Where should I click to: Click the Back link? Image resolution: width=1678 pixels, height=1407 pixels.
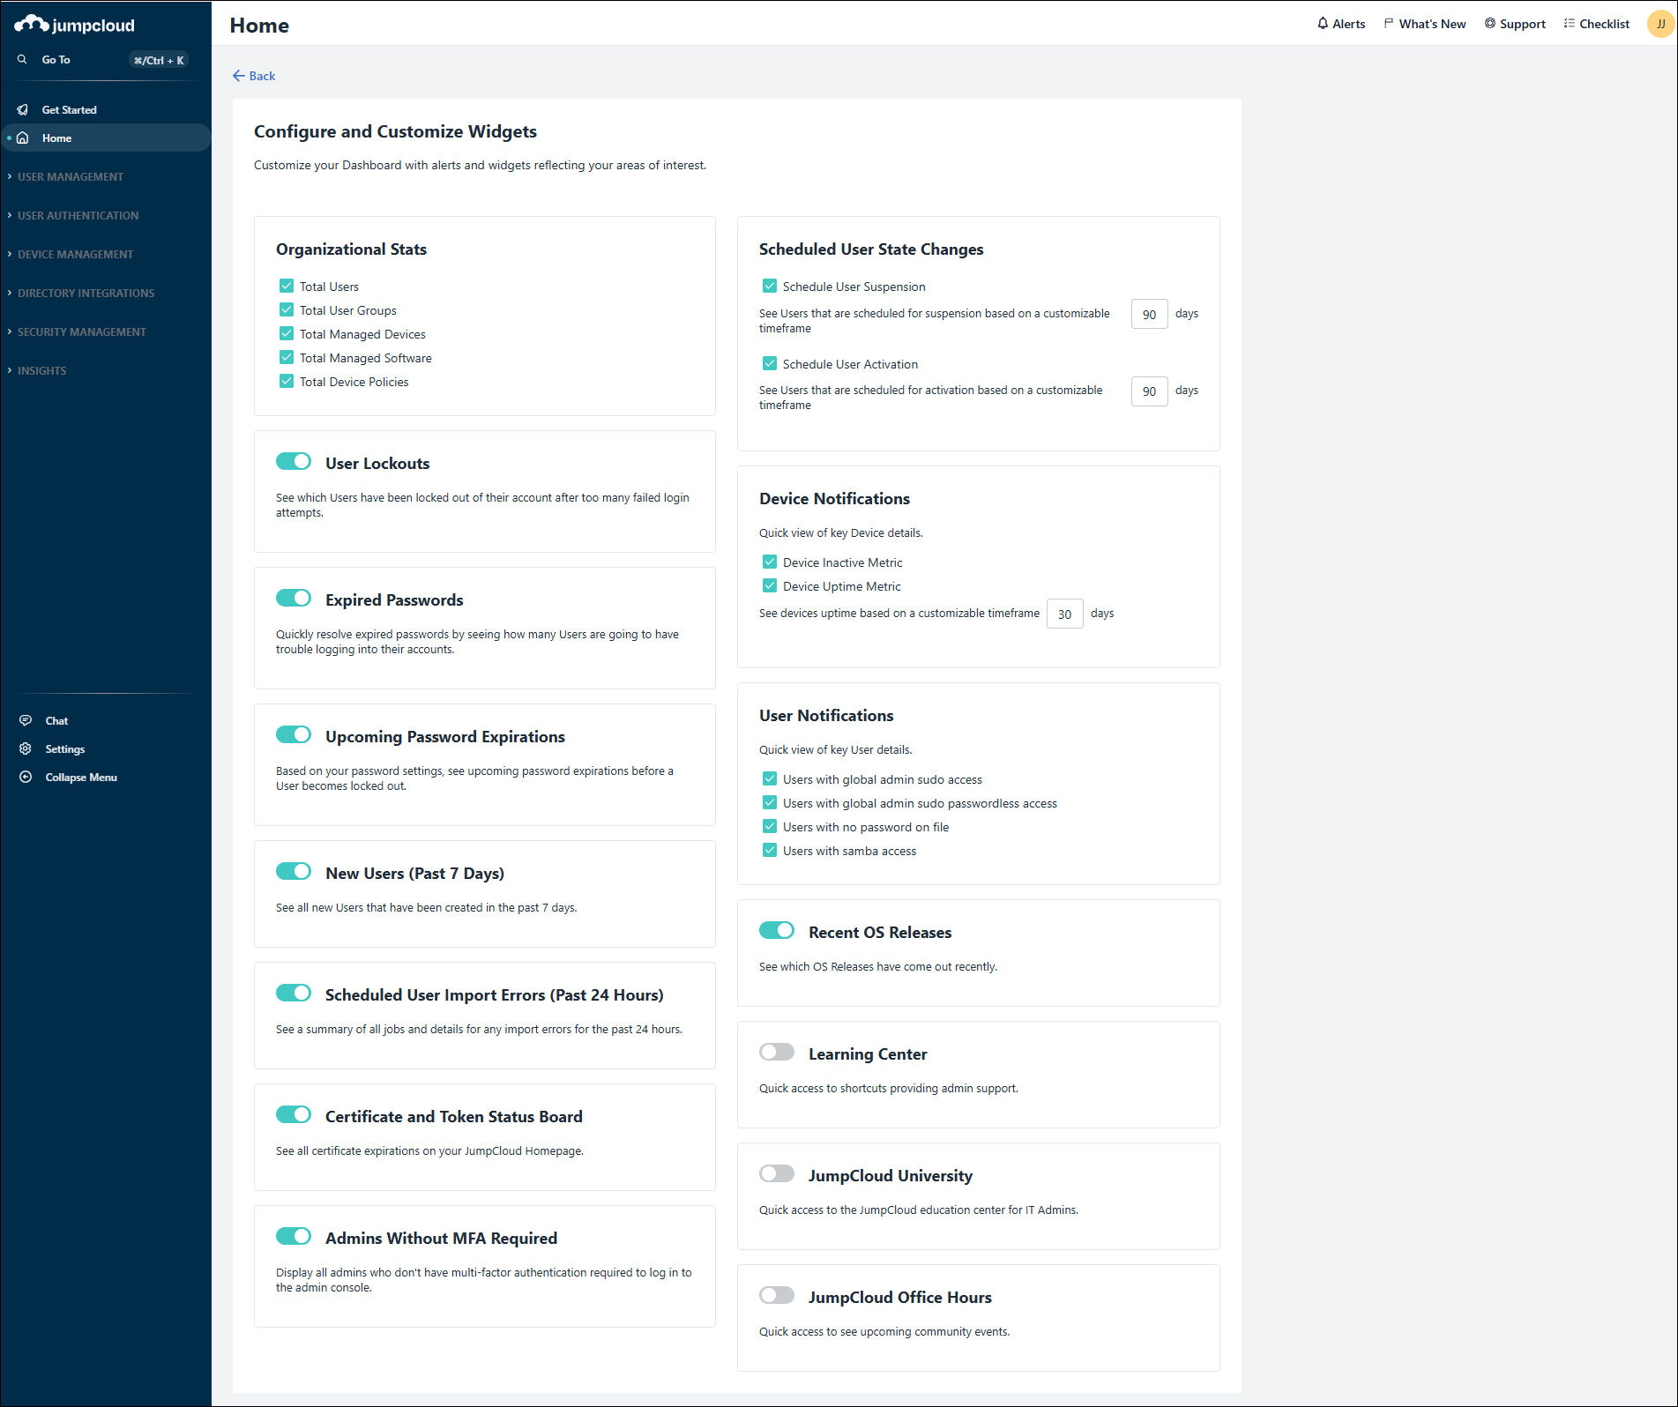point(254,76)
